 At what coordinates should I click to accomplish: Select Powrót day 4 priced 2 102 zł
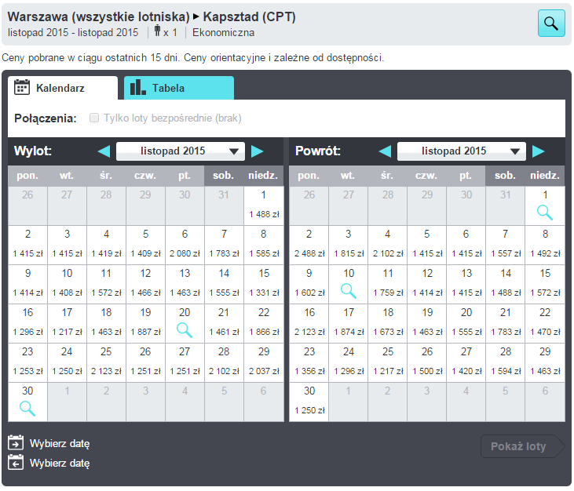[x=388, y=245]
